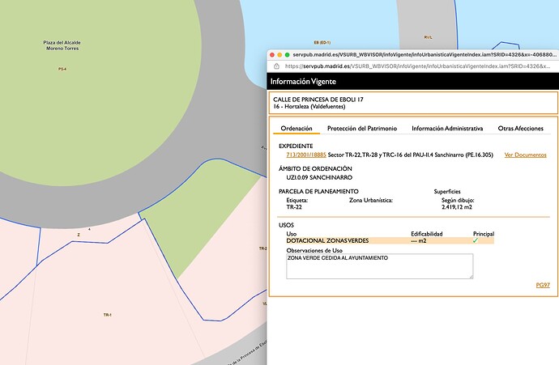The image size is (559, 365).
Task: Click the RVL label on the map
Action: click(x=428, y=37)
